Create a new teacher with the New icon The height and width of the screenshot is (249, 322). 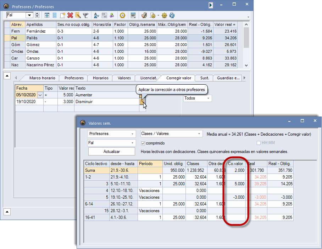click(x=62, y=15)
